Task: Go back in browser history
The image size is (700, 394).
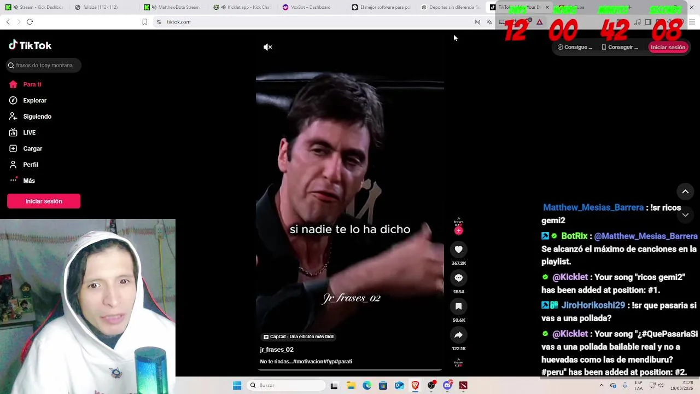Action: click(x=8, y=22)
